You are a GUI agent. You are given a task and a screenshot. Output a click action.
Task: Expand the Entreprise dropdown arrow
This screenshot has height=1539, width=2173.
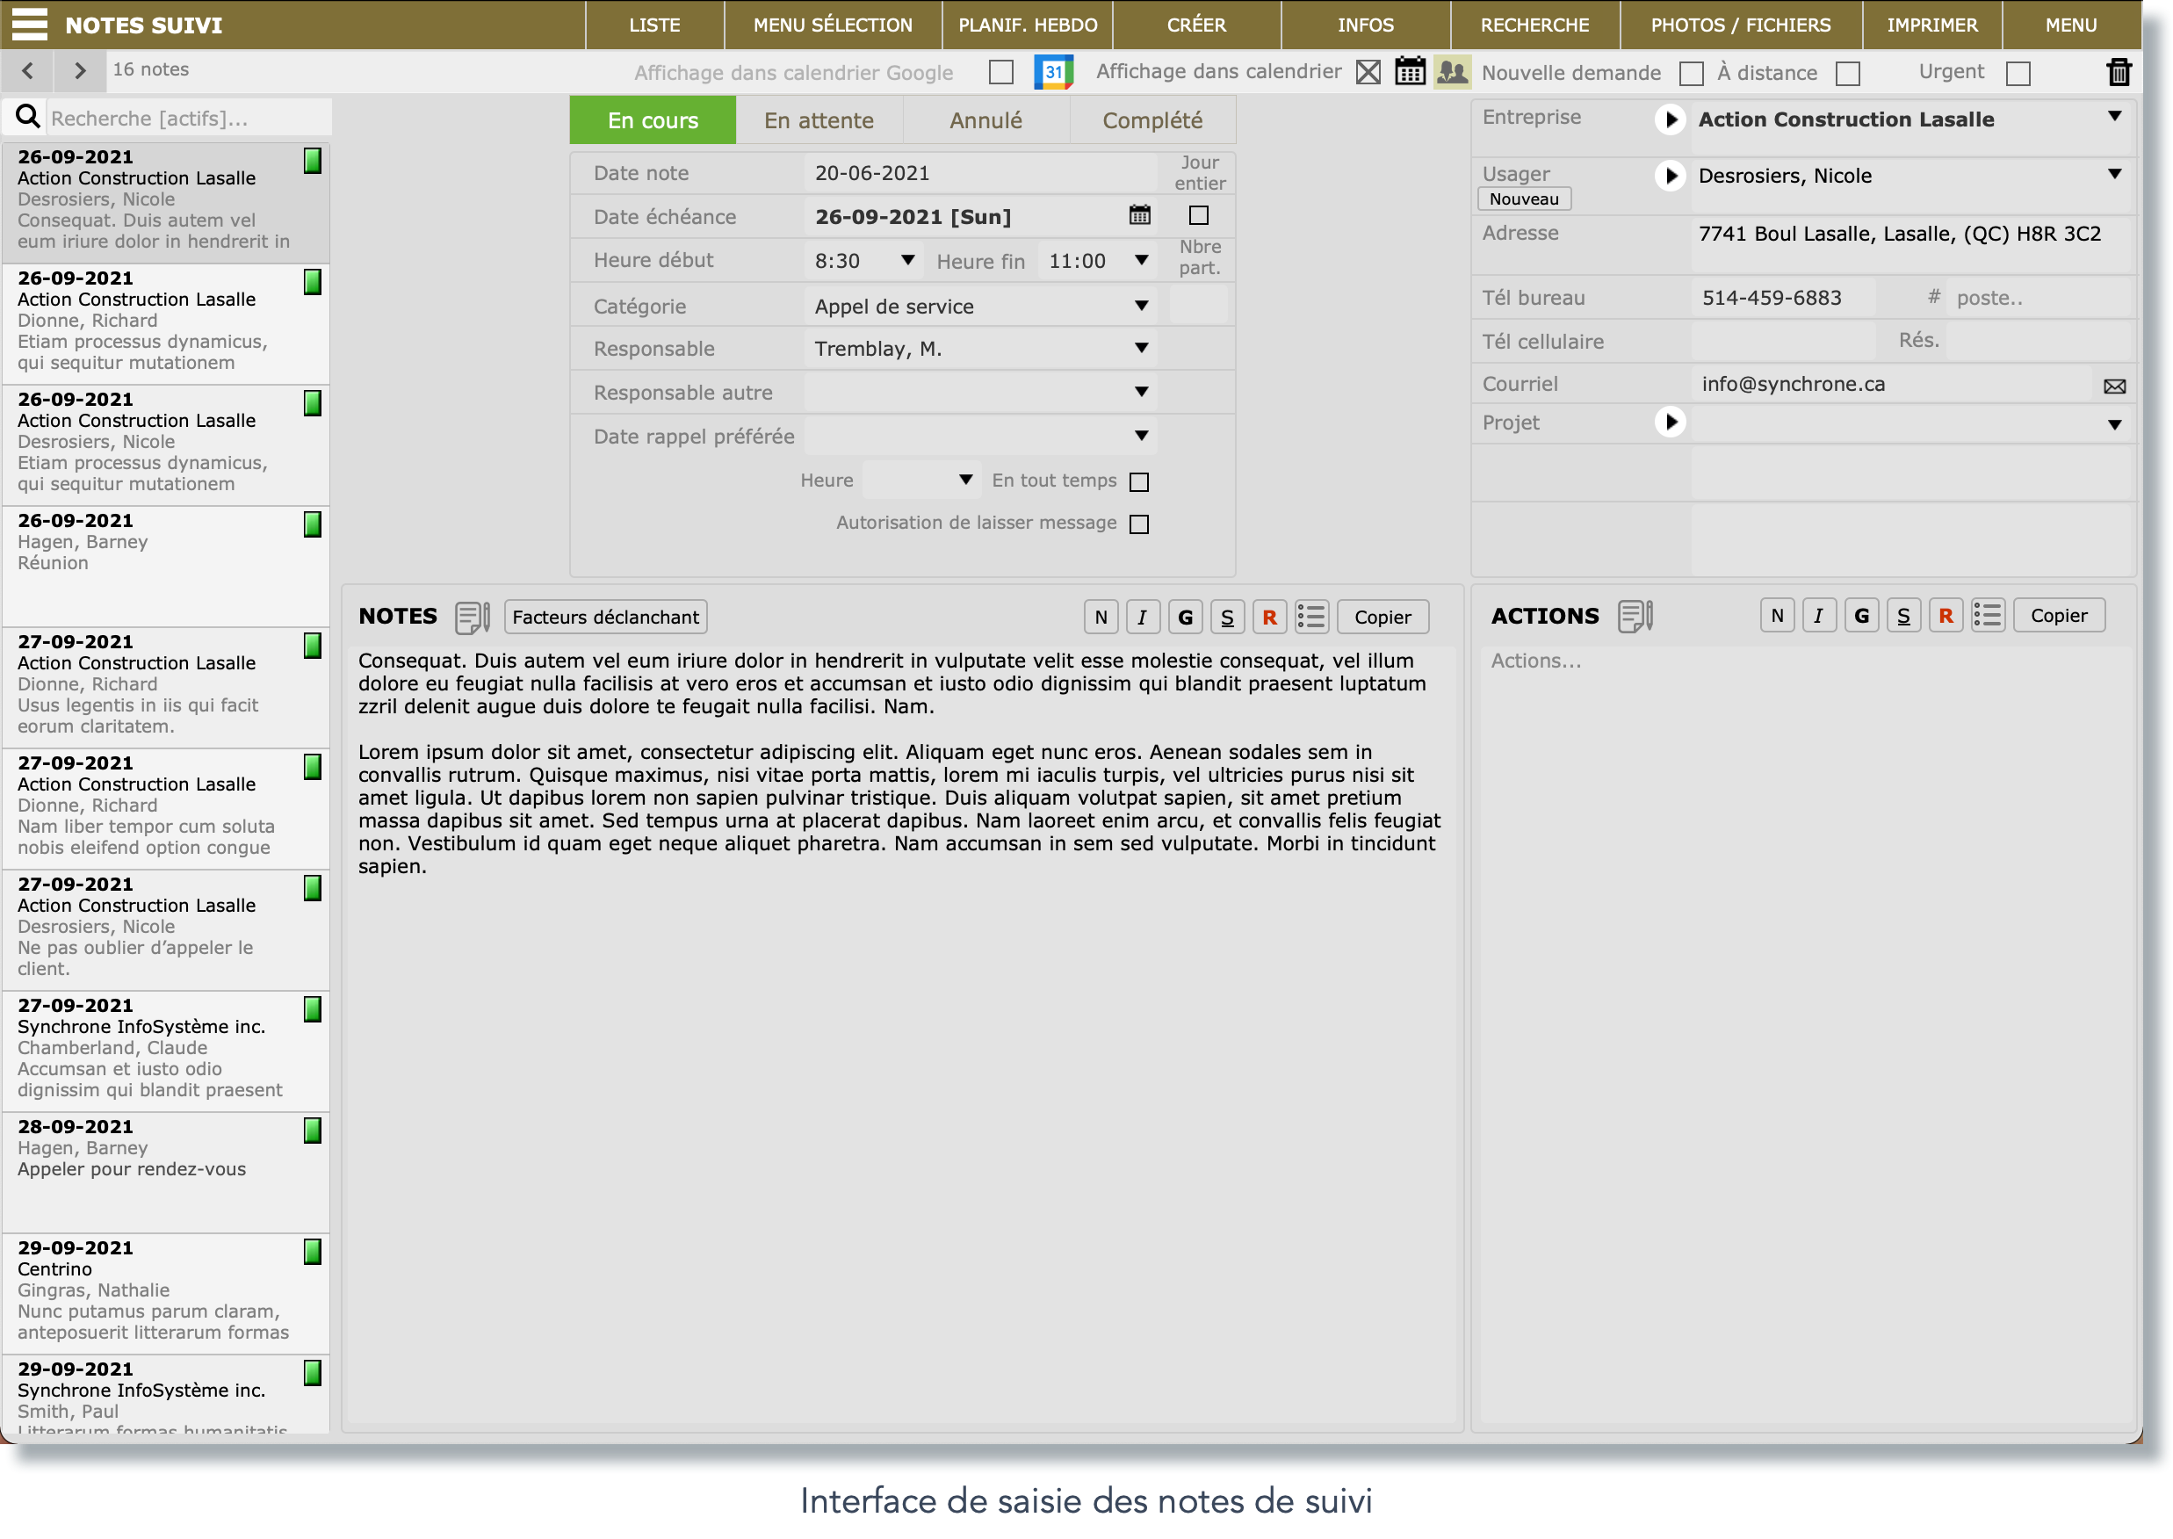(x=2113, y=117)
